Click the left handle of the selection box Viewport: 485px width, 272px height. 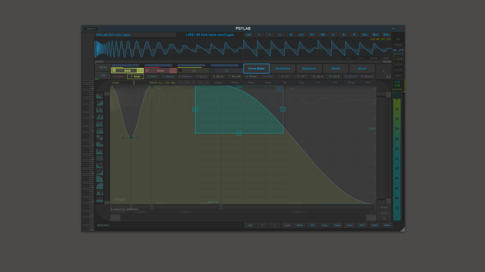(x=195, y=109)
